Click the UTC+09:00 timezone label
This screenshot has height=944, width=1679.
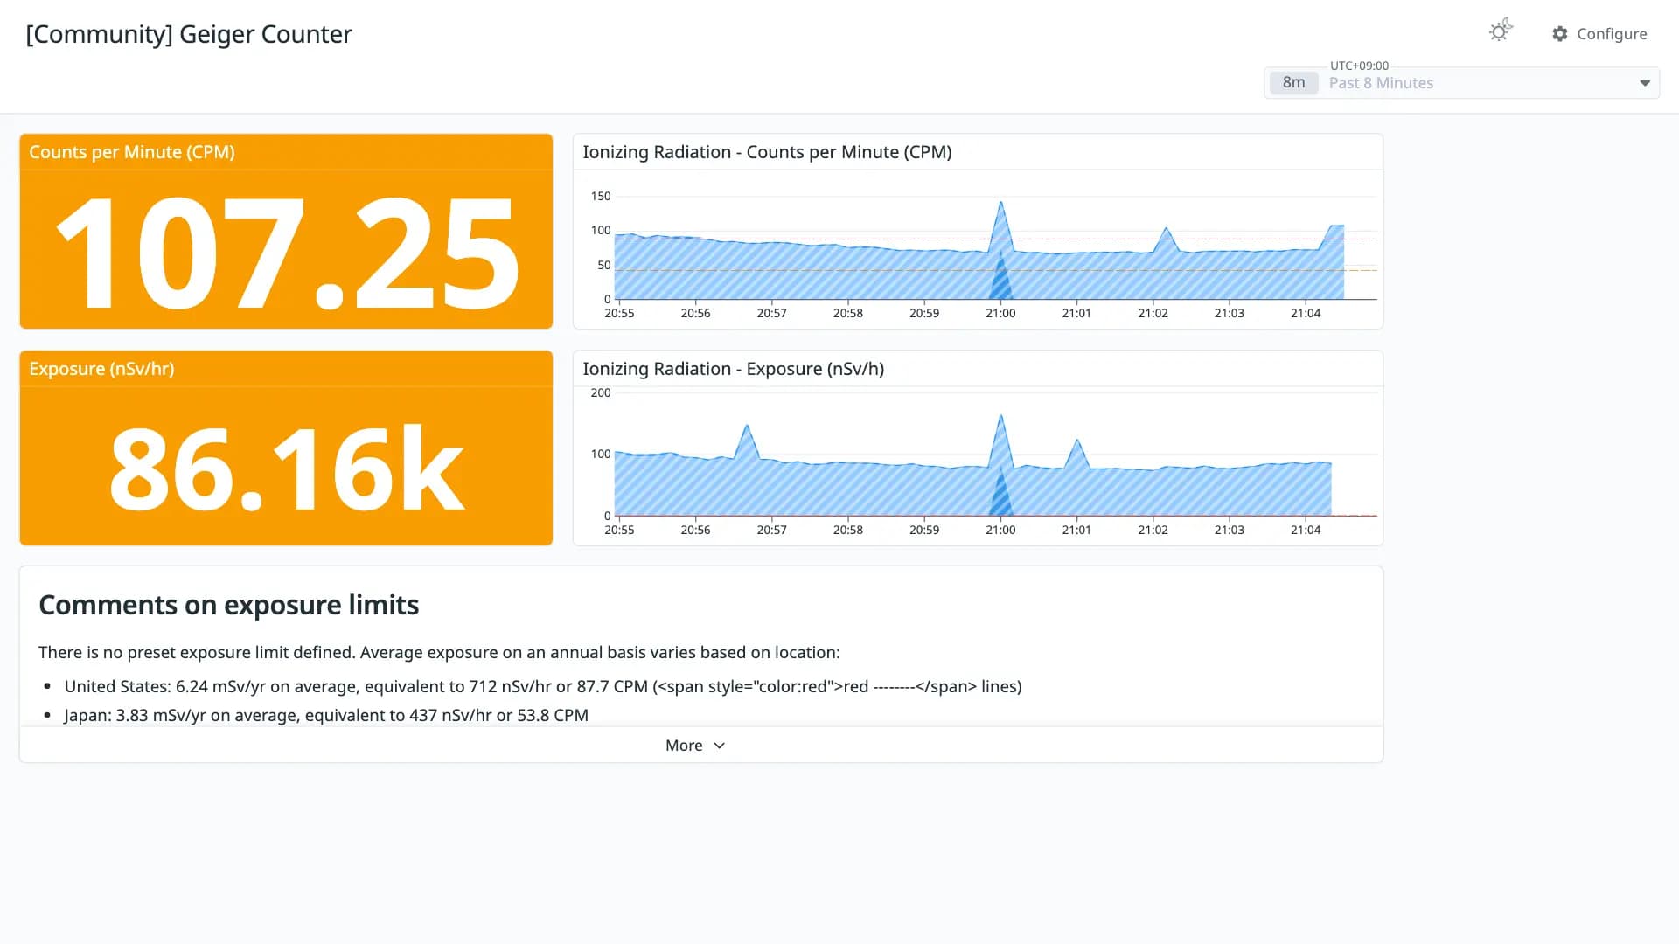coord(1359,66)
